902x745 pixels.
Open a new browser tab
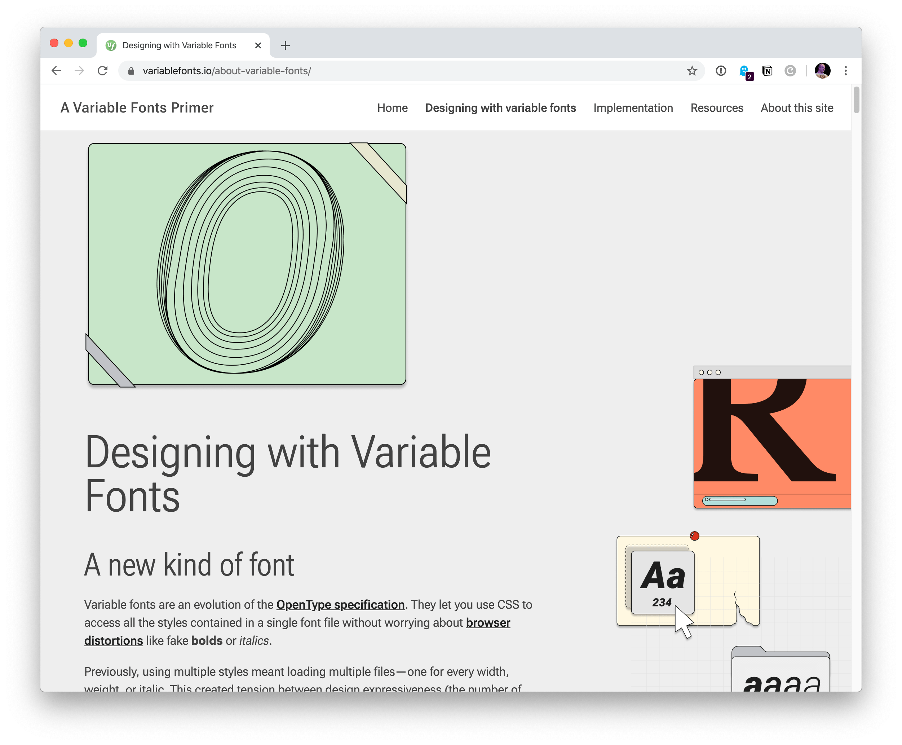click(x=286, y=45)
